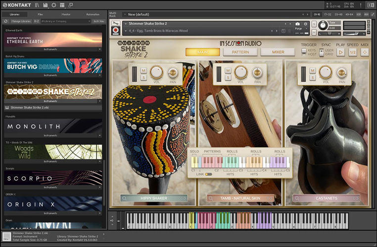Solo the Castanets channel

coord(313,77)
